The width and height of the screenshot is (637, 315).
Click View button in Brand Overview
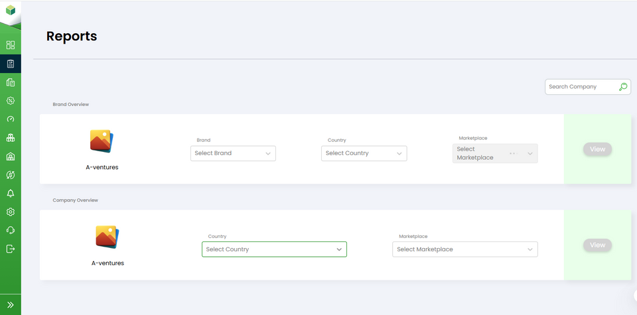point(597,149)
